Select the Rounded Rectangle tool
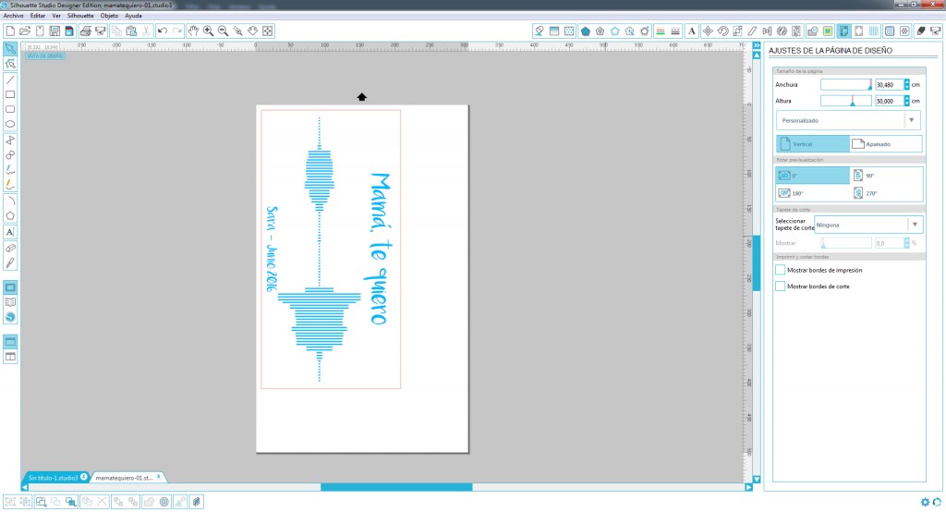The image size is (946, 512). (x=10, y=109)
